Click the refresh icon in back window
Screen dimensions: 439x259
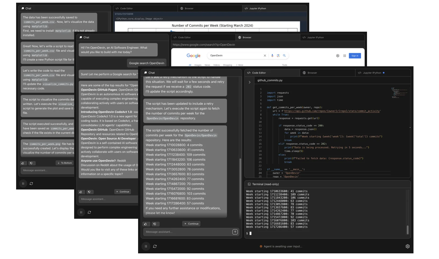31,184
